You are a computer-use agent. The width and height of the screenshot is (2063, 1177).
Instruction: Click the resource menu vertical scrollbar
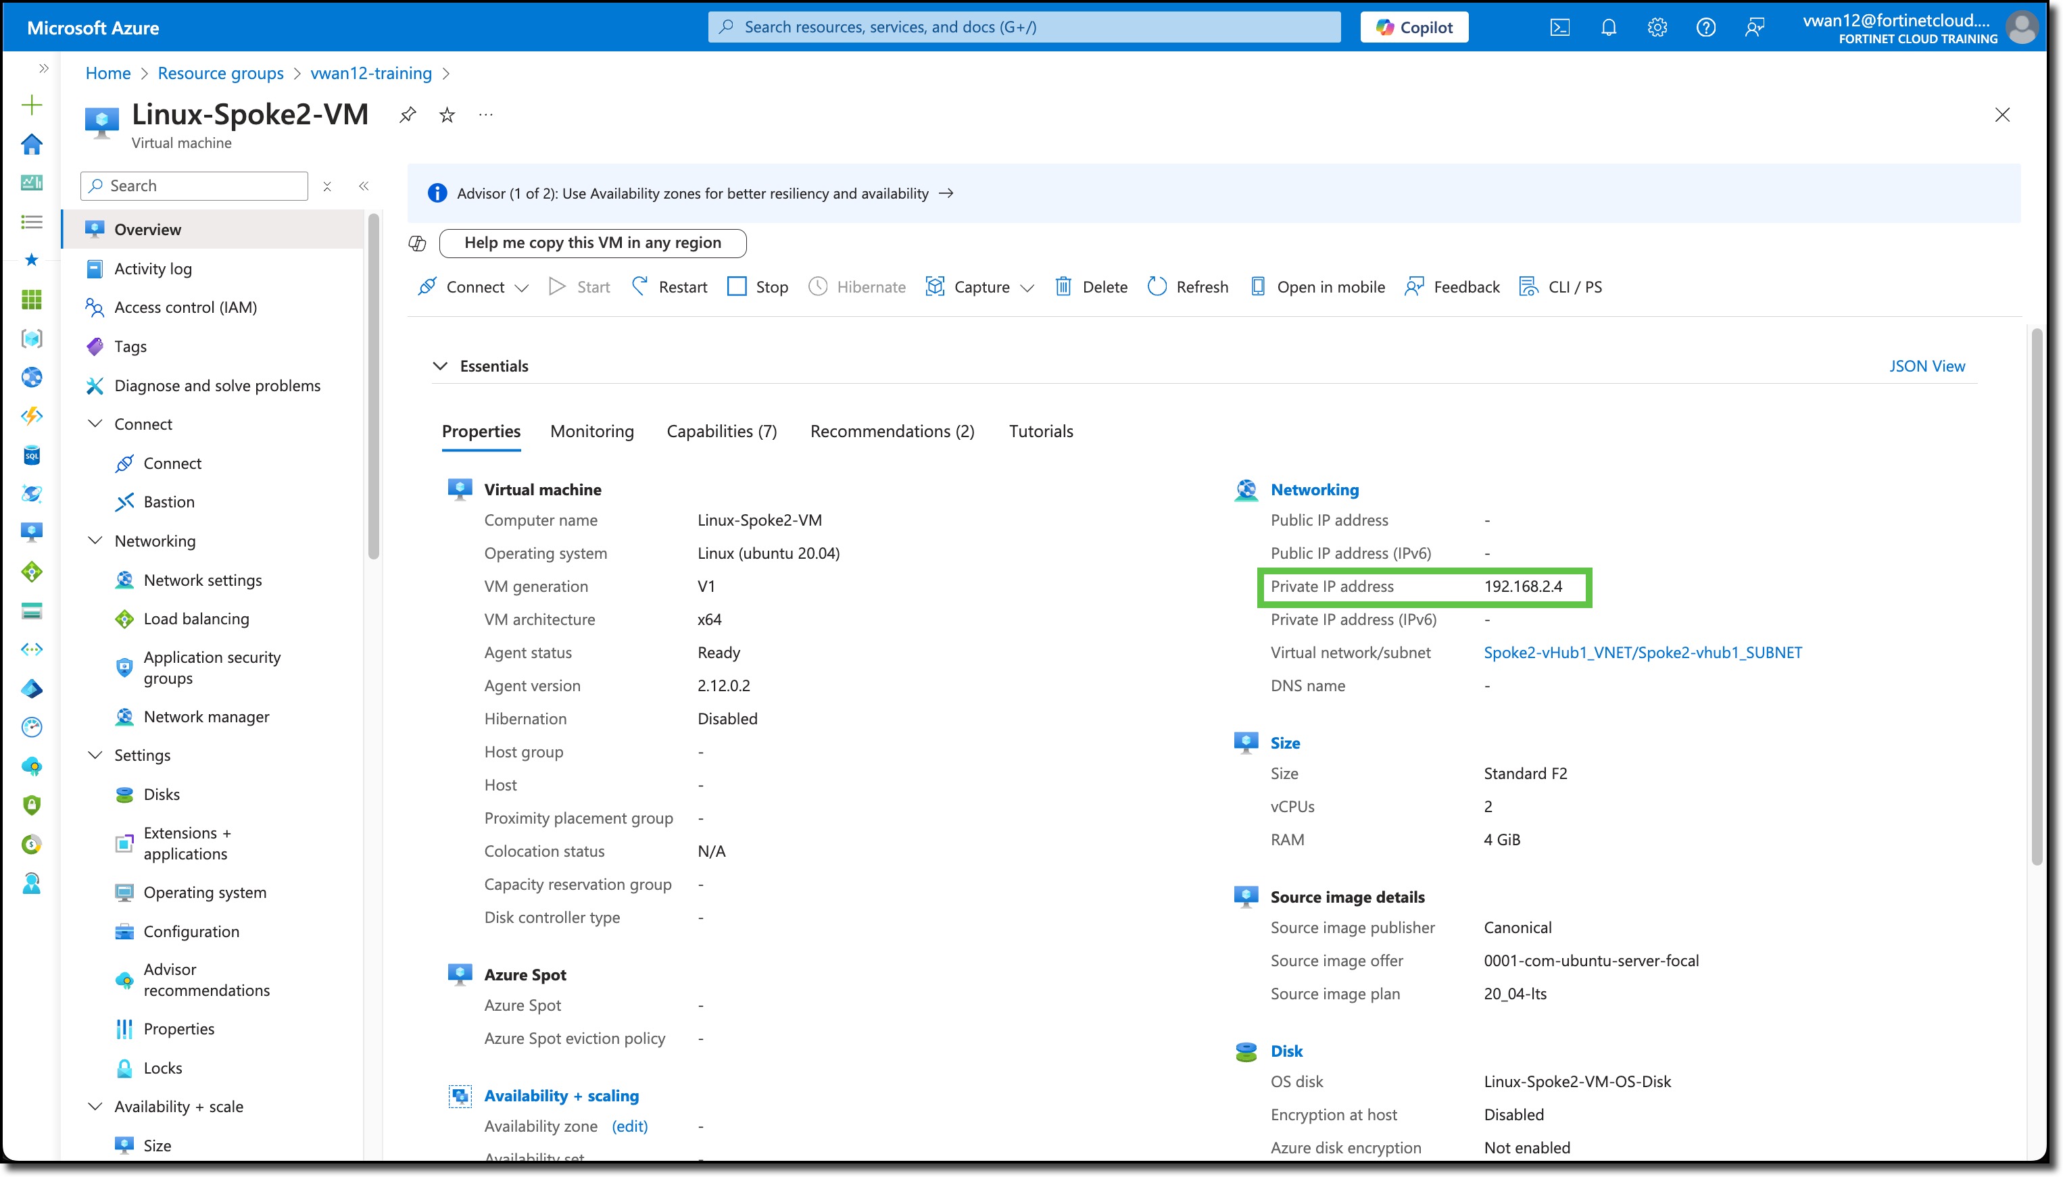coord(374,386)
